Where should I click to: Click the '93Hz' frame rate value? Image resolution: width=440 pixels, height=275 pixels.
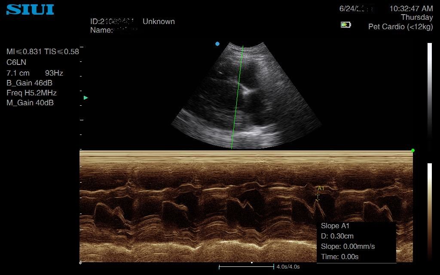coord(54,73)
